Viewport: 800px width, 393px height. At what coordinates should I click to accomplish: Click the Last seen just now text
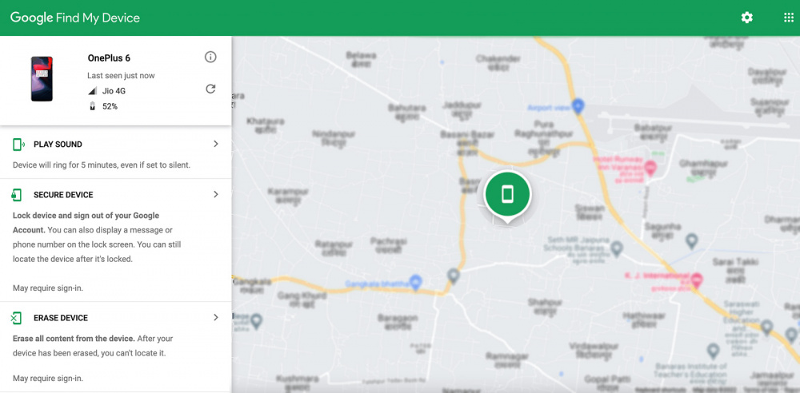(121, 75)
